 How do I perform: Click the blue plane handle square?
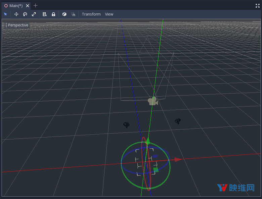click(155, 156)
